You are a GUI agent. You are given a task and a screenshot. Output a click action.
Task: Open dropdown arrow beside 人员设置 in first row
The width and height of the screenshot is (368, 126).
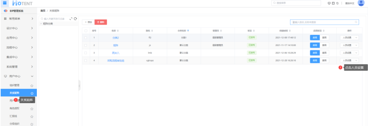click(x=356, y=38)
